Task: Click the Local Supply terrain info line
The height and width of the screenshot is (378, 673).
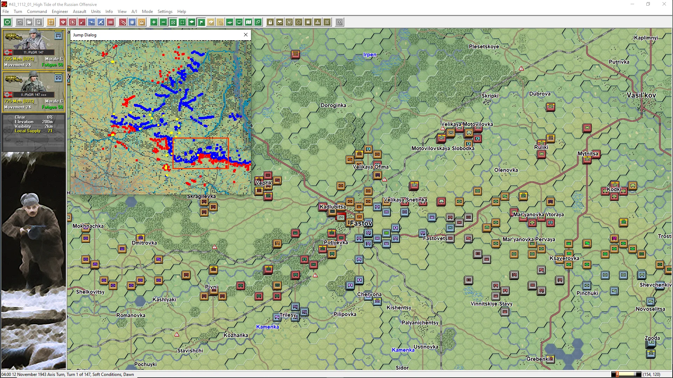Action: (34, 131)
